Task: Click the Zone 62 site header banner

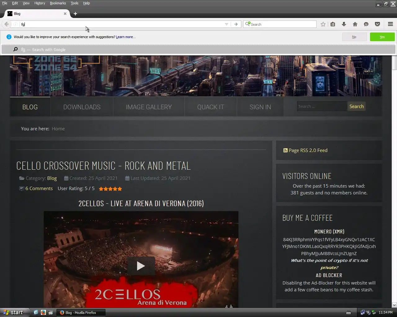Action: [196, 76]
